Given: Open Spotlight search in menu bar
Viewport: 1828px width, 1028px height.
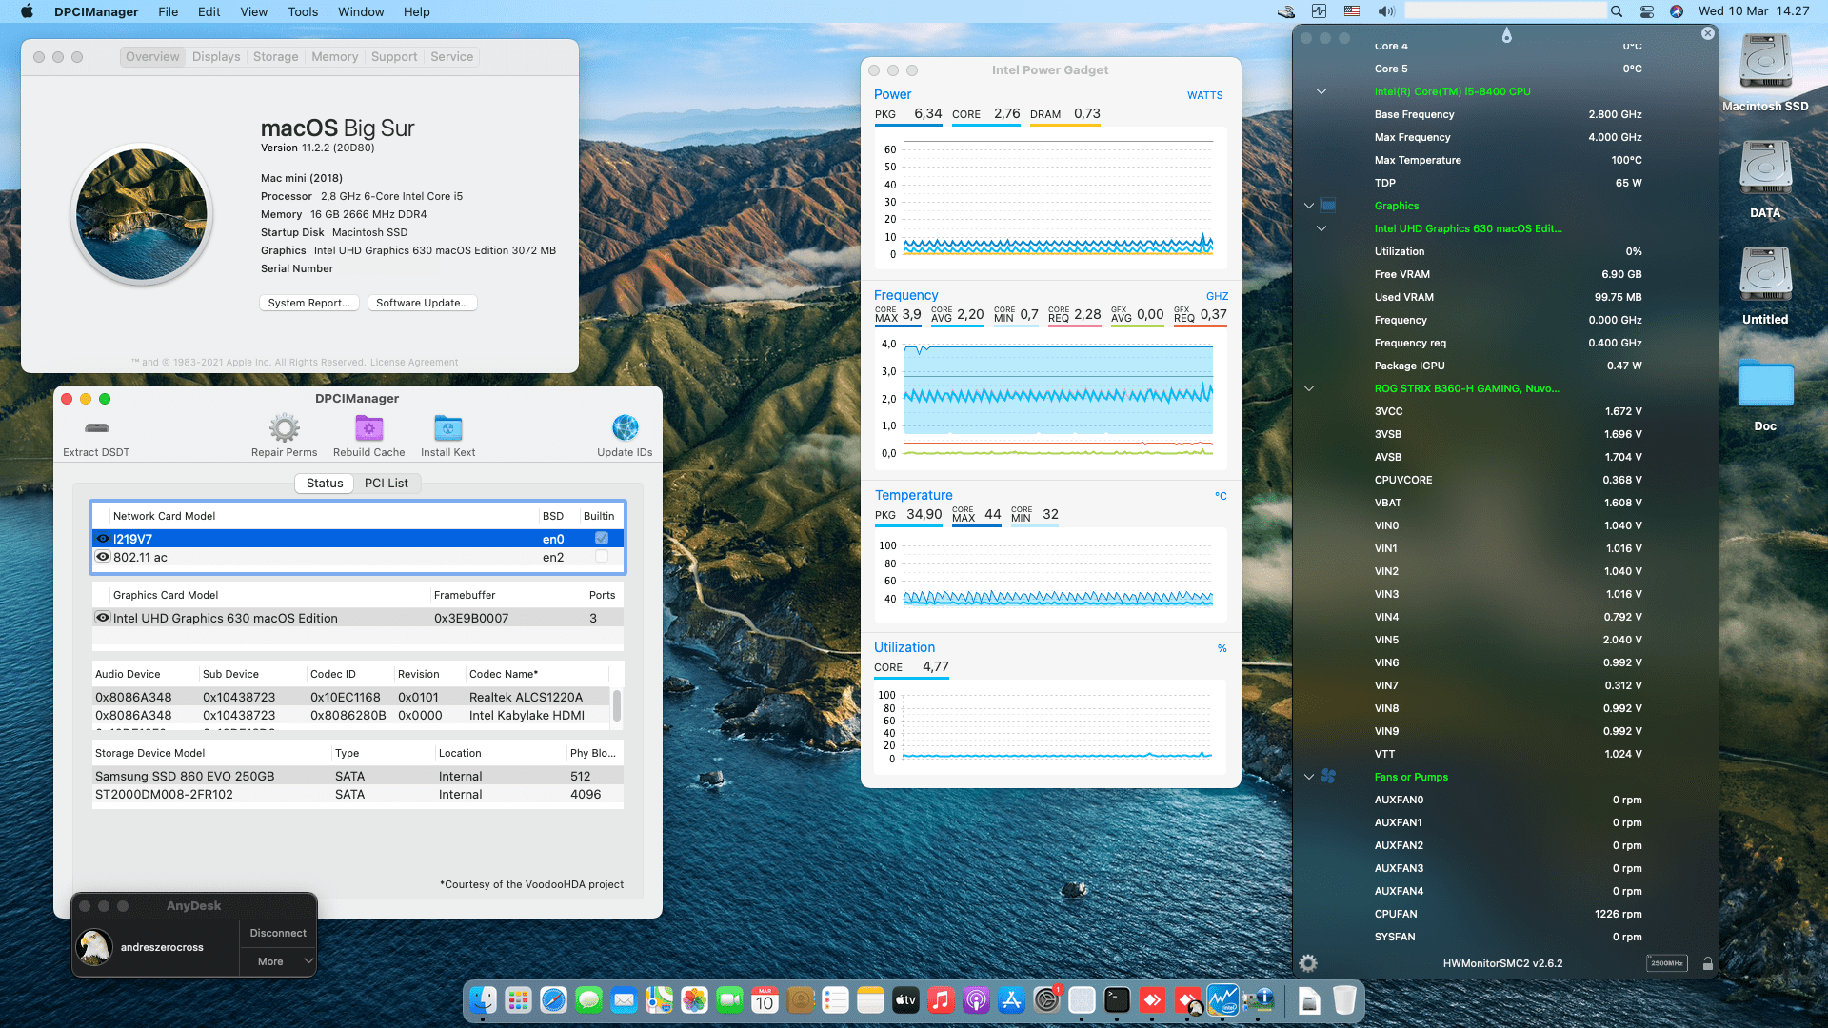Looking at the screenshot, I should coord(1617,11).
